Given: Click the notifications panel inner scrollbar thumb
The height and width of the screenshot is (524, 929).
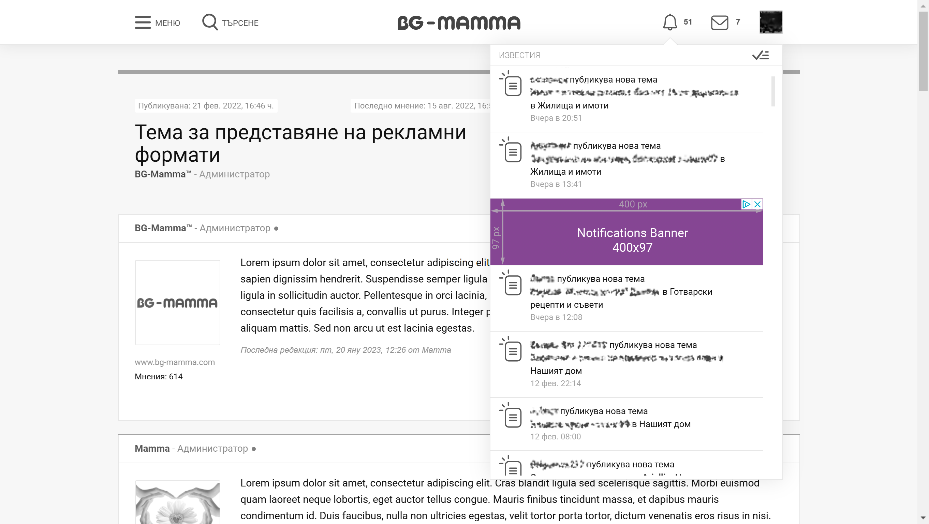Looking at the screenshot, I should (x=773, y=91).
